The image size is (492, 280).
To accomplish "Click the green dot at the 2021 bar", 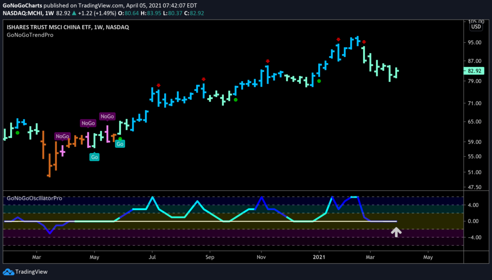I will (319, 81).
